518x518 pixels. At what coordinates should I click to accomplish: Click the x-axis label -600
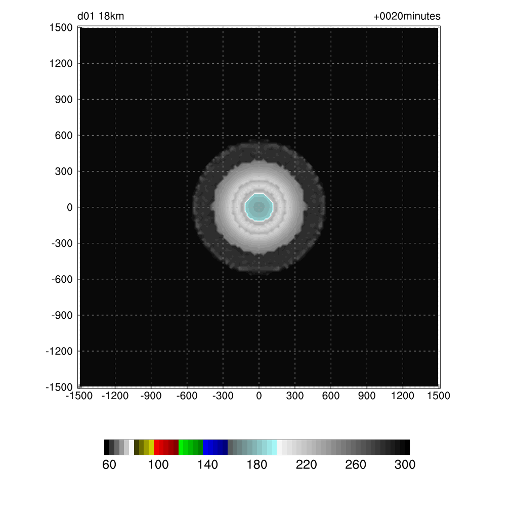click(187, 396)
